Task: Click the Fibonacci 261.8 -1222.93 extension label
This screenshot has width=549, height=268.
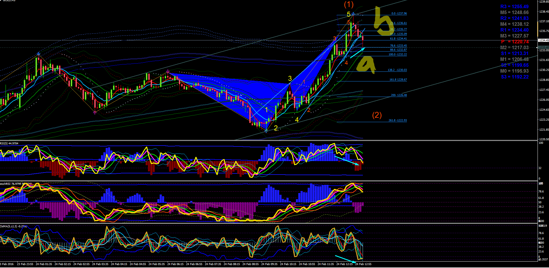Action: pyautogui.click(x=398, y=120)
